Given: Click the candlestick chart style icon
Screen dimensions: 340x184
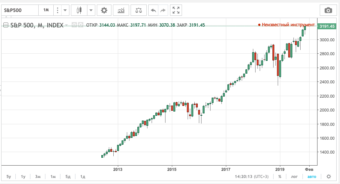Looking at the screenshot, I should pos(79,10).
